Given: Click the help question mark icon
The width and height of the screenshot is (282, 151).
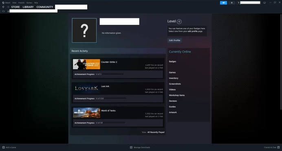Looking at the screenshot, I should (x=238, y=3).
